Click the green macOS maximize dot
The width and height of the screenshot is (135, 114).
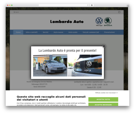point(12,5)
